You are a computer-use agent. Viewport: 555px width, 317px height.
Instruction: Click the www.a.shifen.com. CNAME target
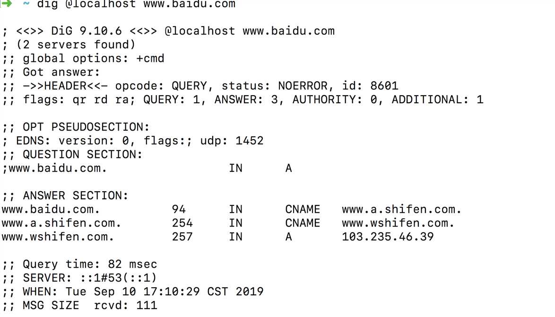click(401, 209)
